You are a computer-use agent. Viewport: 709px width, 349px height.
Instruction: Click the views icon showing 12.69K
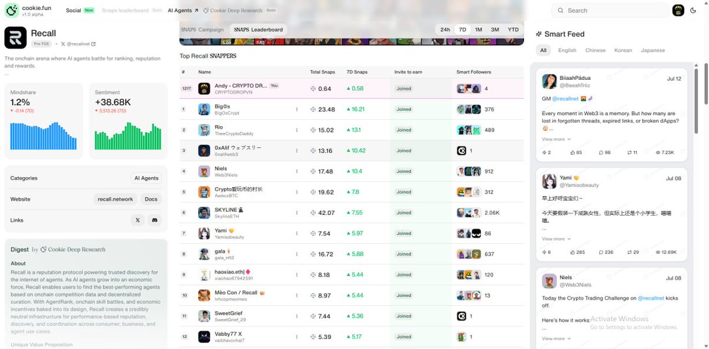pyautogui.click(x=658, y=252)
